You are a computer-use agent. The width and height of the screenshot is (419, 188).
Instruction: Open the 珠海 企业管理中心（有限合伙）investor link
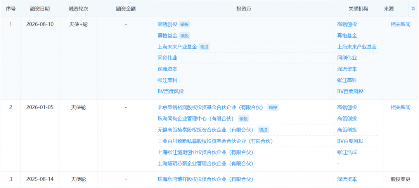(196, 119)
